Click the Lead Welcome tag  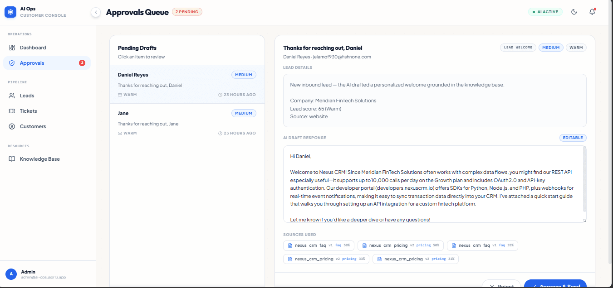pos(518,48)
